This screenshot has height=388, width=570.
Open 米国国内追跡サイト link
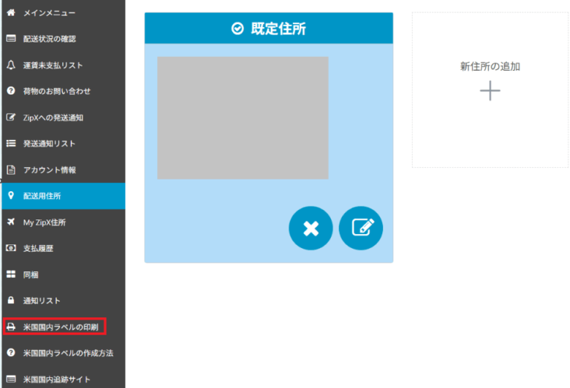(x=58, y=379)
